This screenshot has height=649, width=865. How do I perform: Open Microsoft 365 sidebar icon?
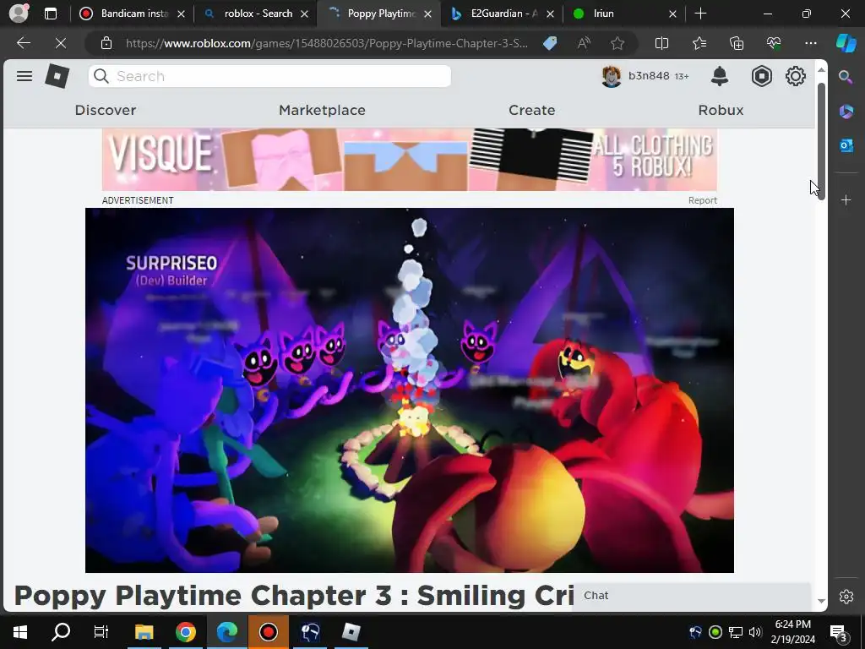tap(846, 112)
